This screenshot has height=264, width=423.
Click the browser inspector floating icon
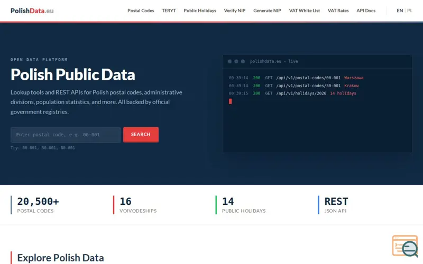(x=405, y=246)
